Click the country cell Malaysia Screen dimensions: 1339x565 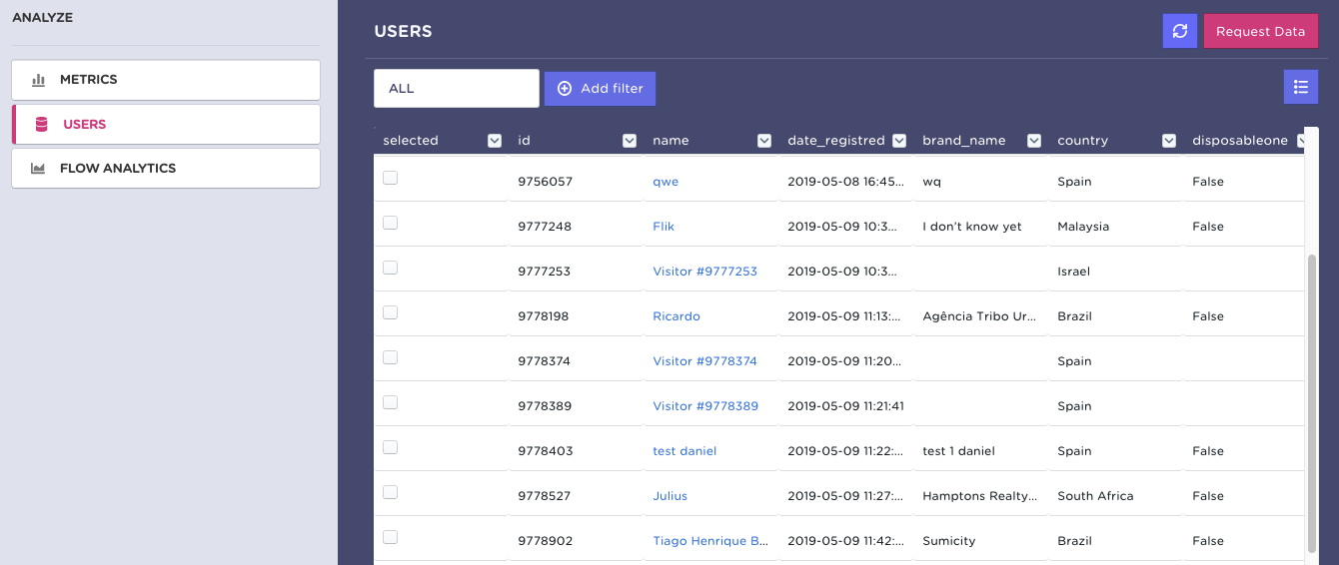click(1083, 227)
